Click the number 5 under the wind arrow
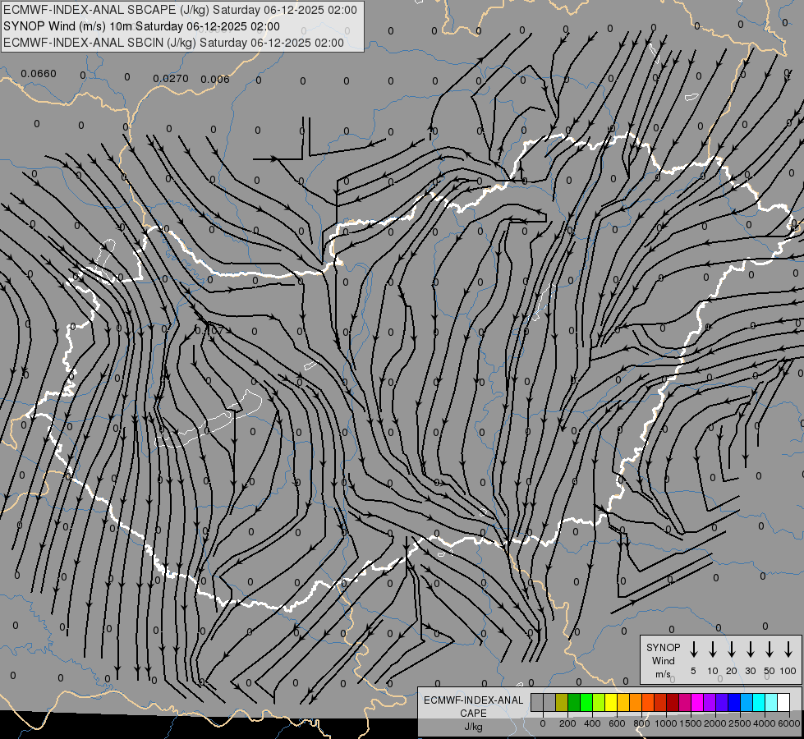Viewport: 804px width, 739px height. click(x=693, y=671)
